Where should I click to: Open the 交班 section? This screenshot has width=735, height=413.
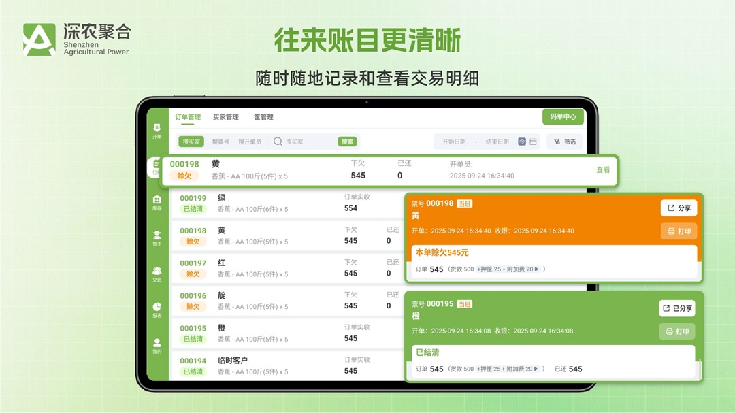coord(157,275)
